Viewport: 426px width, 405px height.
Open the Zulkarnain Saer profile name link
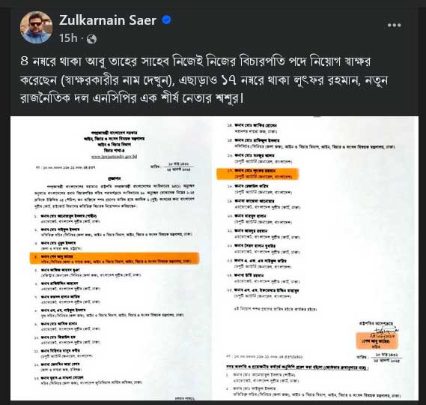pos(108,20)
